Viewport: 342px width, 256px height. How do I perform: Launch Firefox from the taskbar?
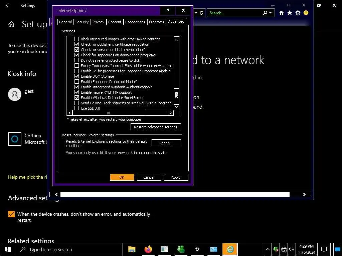(148, 249)
